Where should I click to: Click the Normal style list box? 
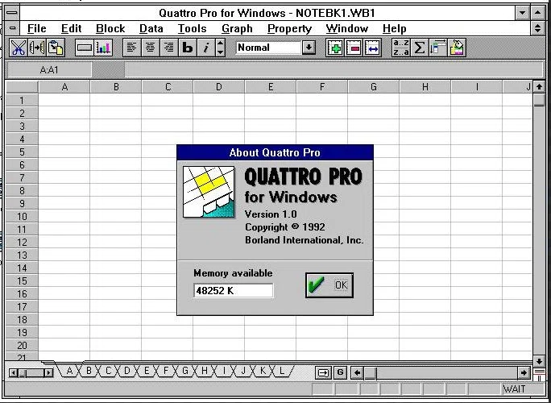click(x=269, y=48)
